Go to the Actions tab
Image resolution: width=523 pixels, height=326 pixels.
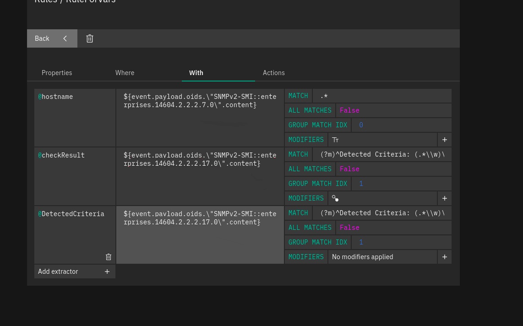pyautogui.click(x=273, y=73)
